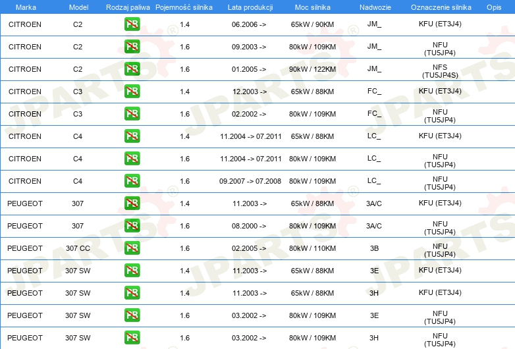This screenshot has height=349, width=515.
Task: Select the production date 02.2005 -> cell
Action: tap(249, 248)
